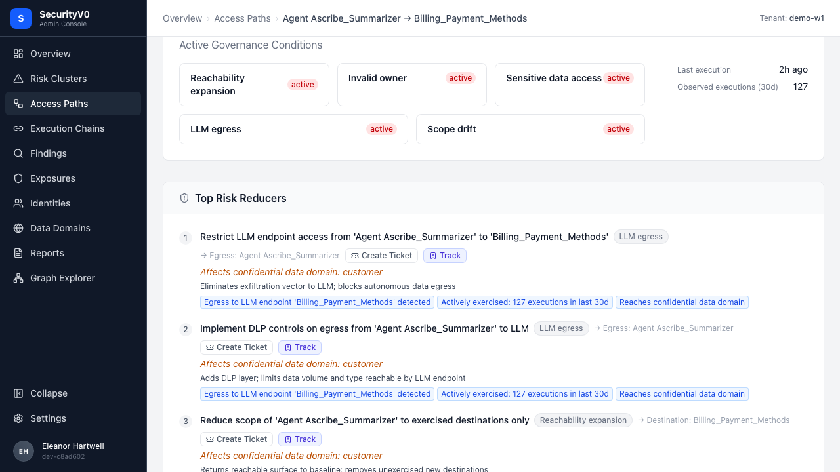Click the Execution Chains link icon
This screenshot has height=472, width=840.
pos(18,128)
